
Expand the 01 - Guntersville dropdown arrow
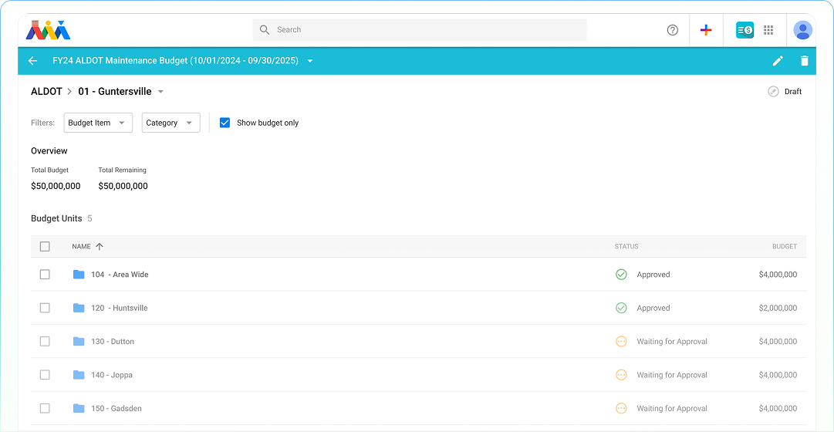[x=160, y=92]
